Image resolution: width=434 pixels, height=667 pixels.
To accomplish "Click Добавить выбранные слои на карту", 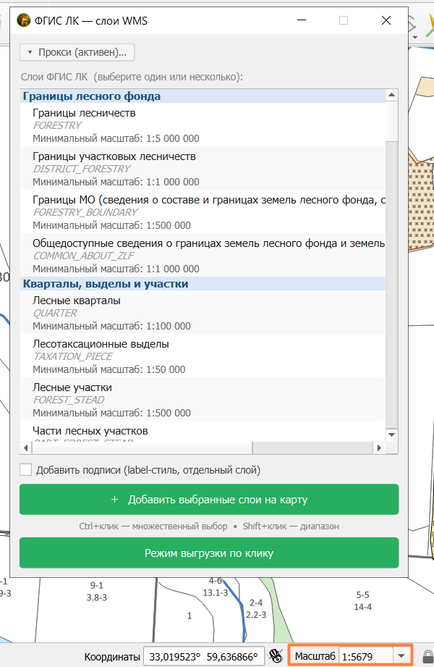I will point(209,500).
